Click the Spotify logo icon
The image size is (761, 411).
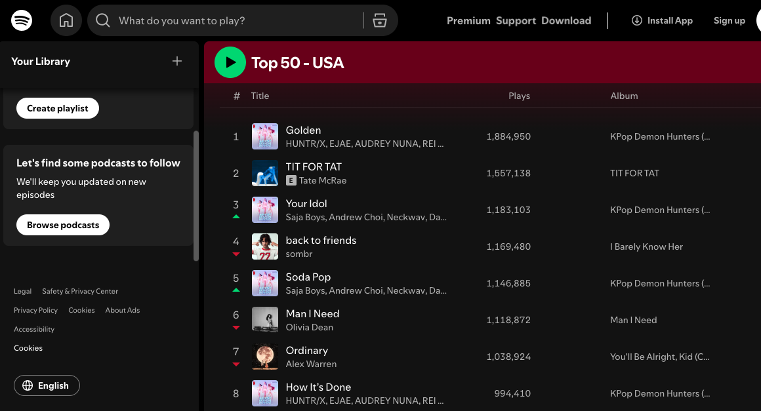[22, 20]
